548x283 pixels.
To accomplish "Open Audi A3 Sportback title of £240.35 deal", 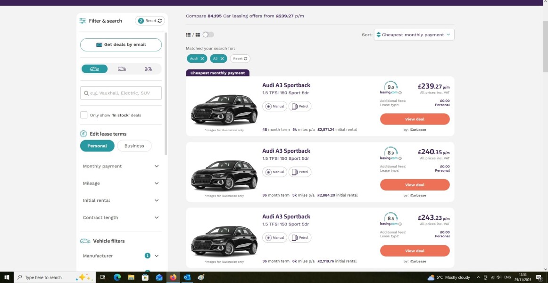I will coord(286,151).
